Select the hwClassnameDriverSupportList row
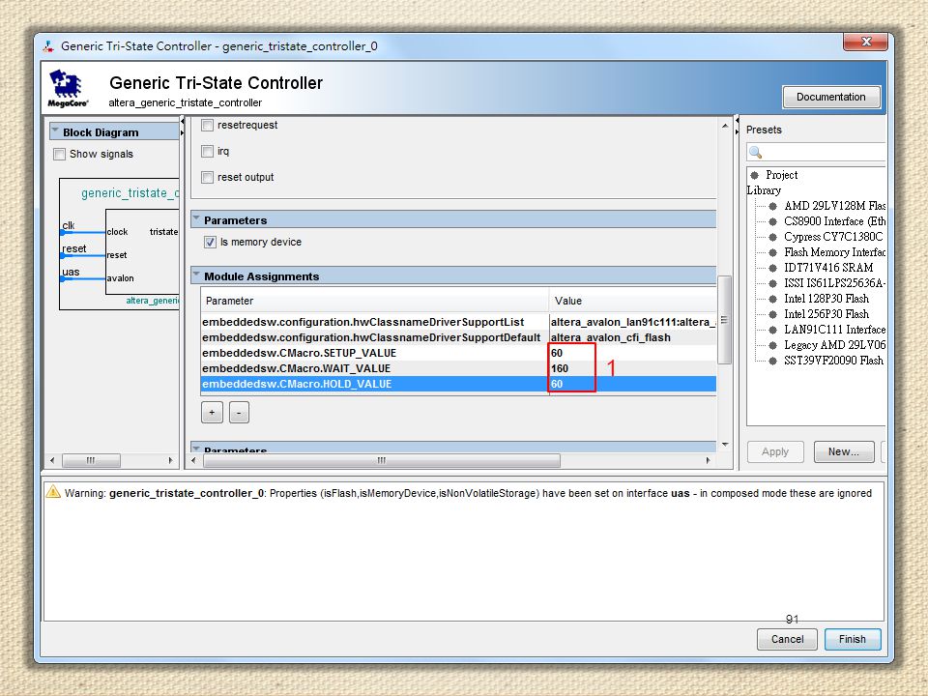Screen dimensions: 928x696 point(458,322)
